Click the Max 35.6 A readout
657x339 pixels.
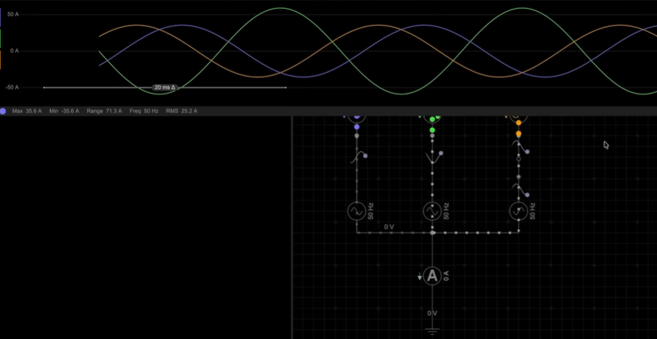pyautogui.click(x=27, y=111)
